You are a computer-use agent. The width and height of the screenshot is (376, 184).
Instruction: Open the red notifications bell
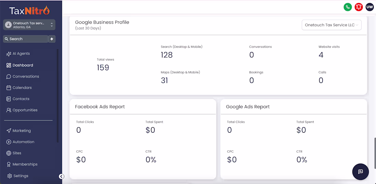click(359, 7)
